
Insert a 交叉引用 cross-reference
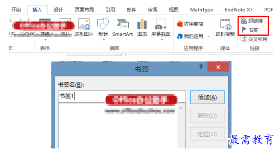pos(254,39)
